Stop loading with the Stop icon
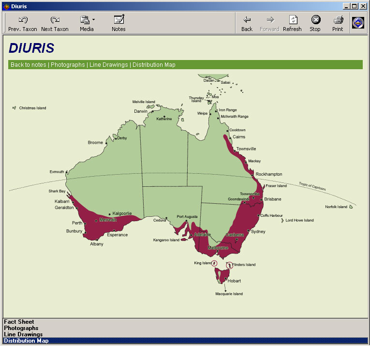 click(x=315, y=23)
